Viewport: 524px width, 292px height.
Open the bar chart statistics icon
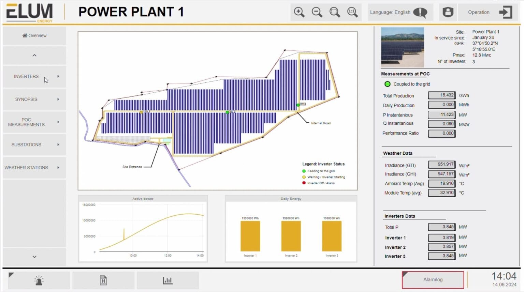(x=168, y=280)
